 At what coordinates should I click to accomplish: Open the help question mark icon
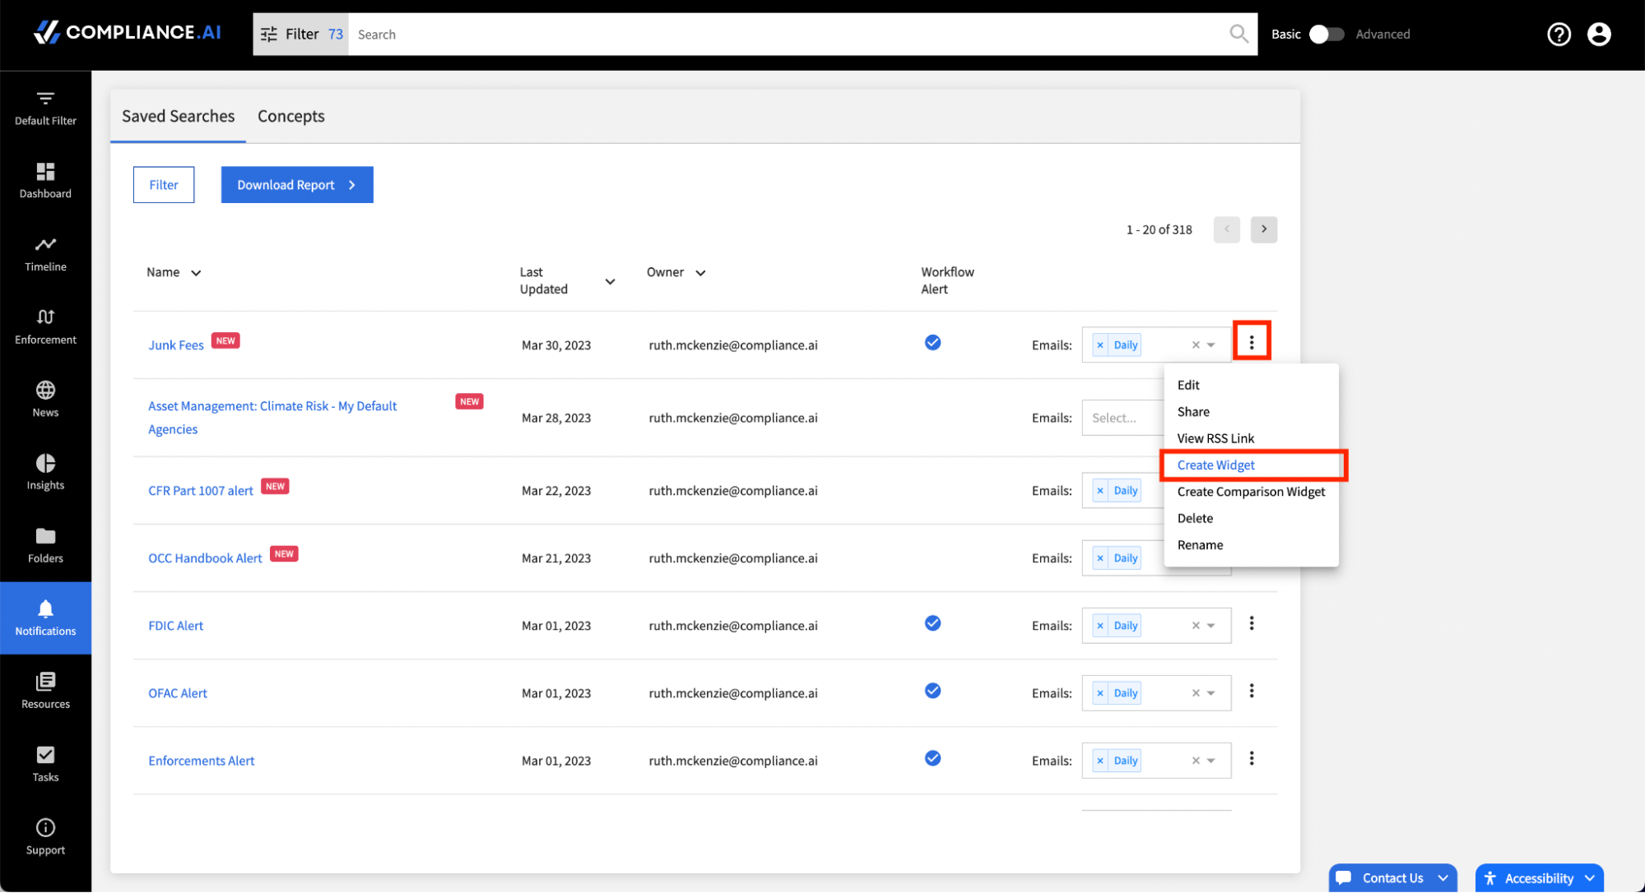1559,34
